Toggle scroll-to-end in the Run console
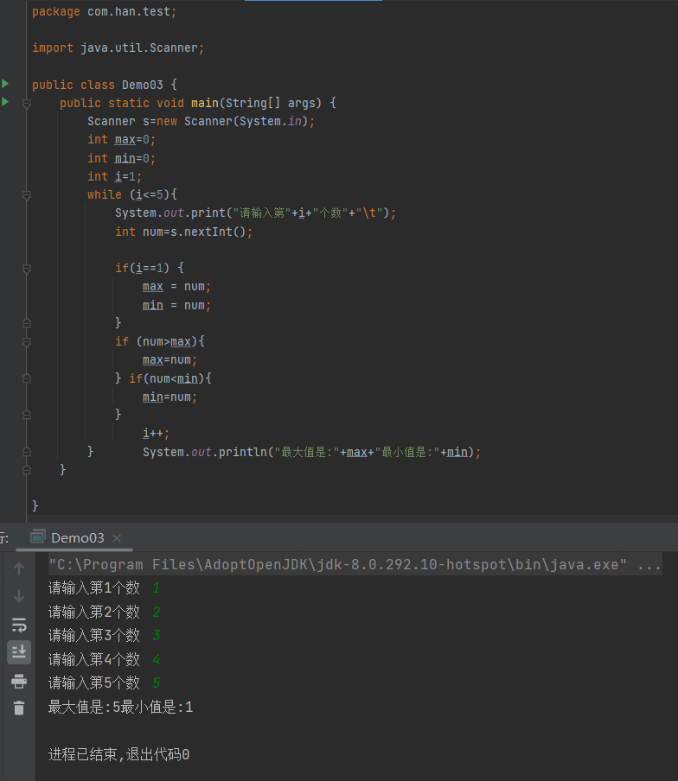The height and width of the screenshot is (781, 678). 19,652
